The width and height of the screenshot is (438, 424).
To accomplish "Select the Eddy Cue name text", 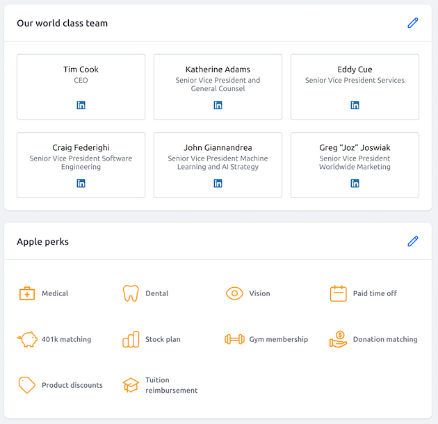I will (355, 70).
